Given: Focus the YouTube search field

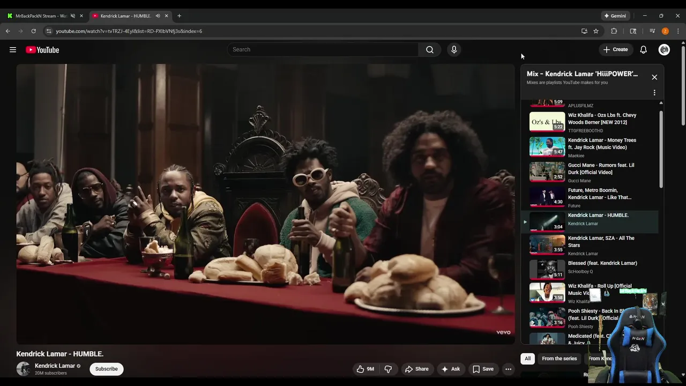Looking at the screenshot, I should (x=323, y=49).
